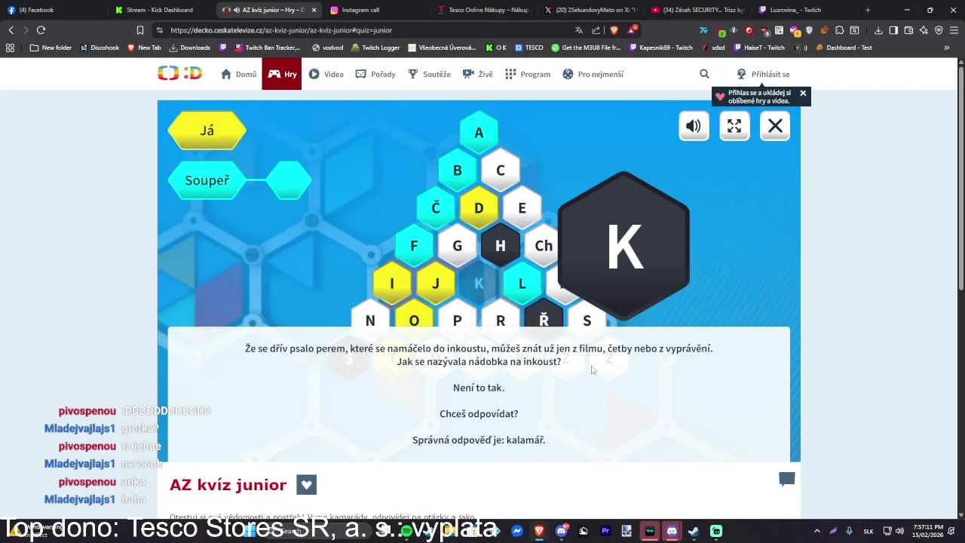
Task: Mute the quiz sound with the speaker button
Action: [x=694, y=126]
